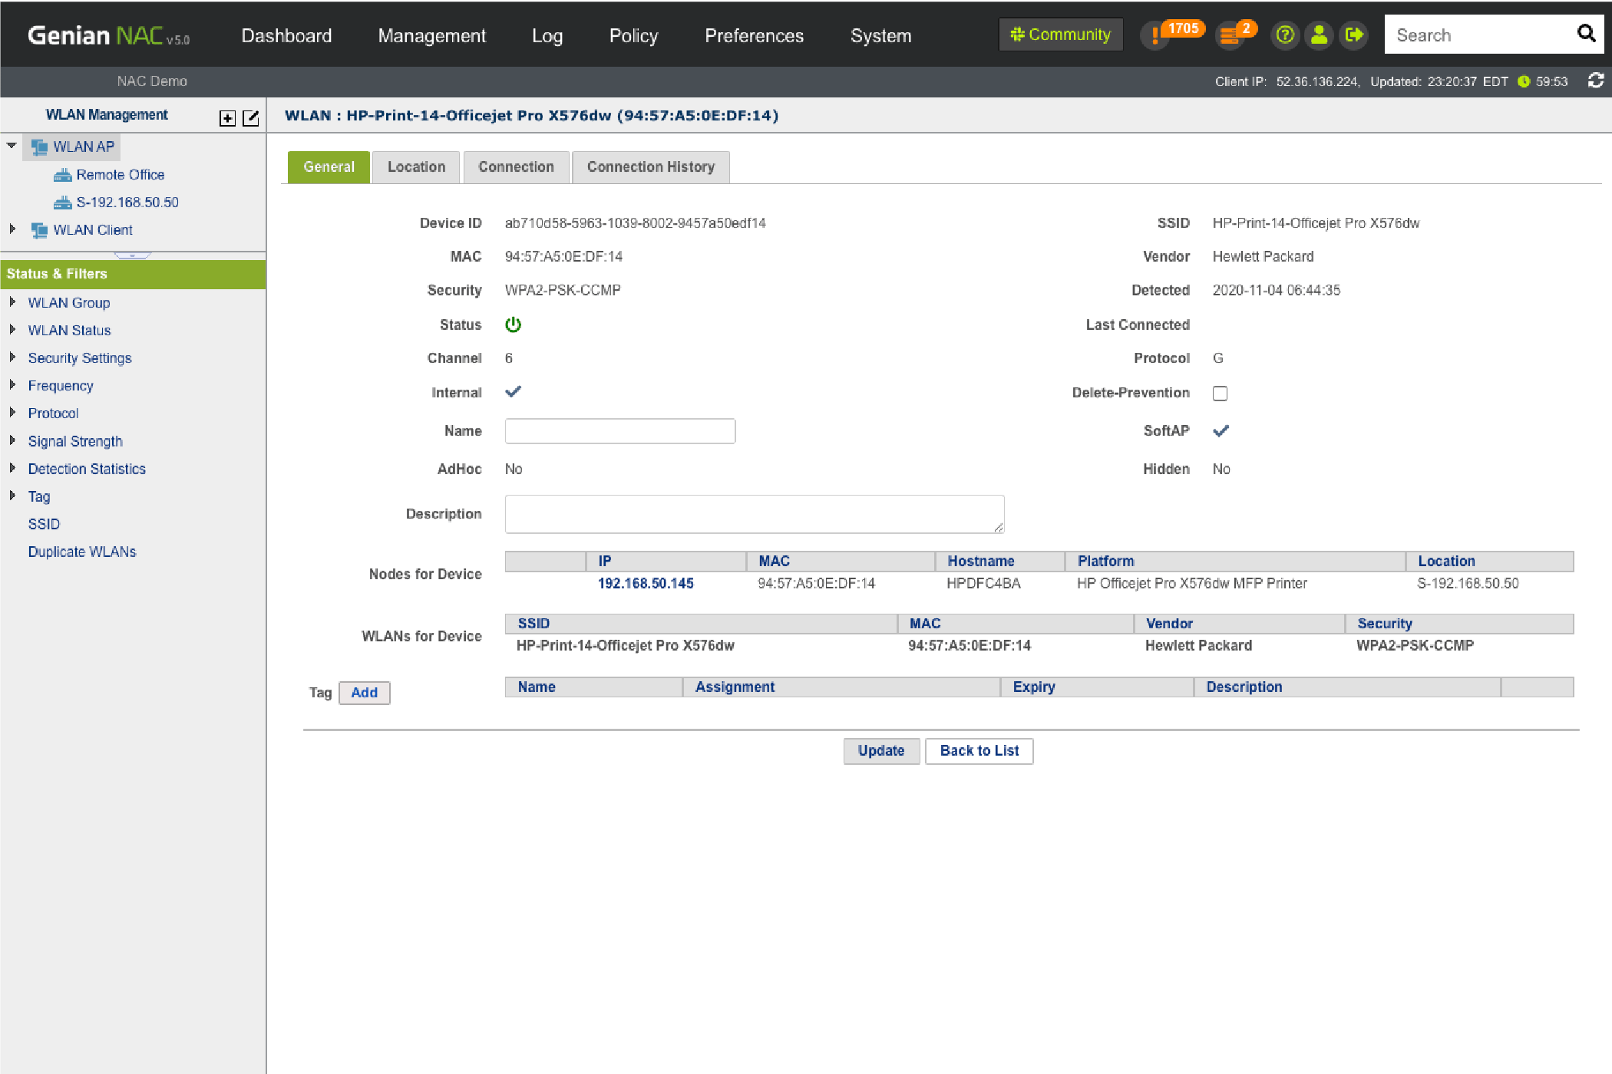This screenshot has height=1074, width=1612.
Task: Click the refresh icon next to session timer
Action: [1596, 81]
